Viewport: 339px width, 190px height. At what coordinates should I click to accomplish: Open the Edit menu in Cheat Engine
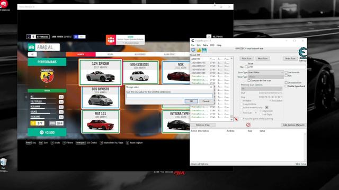point(199,45)
